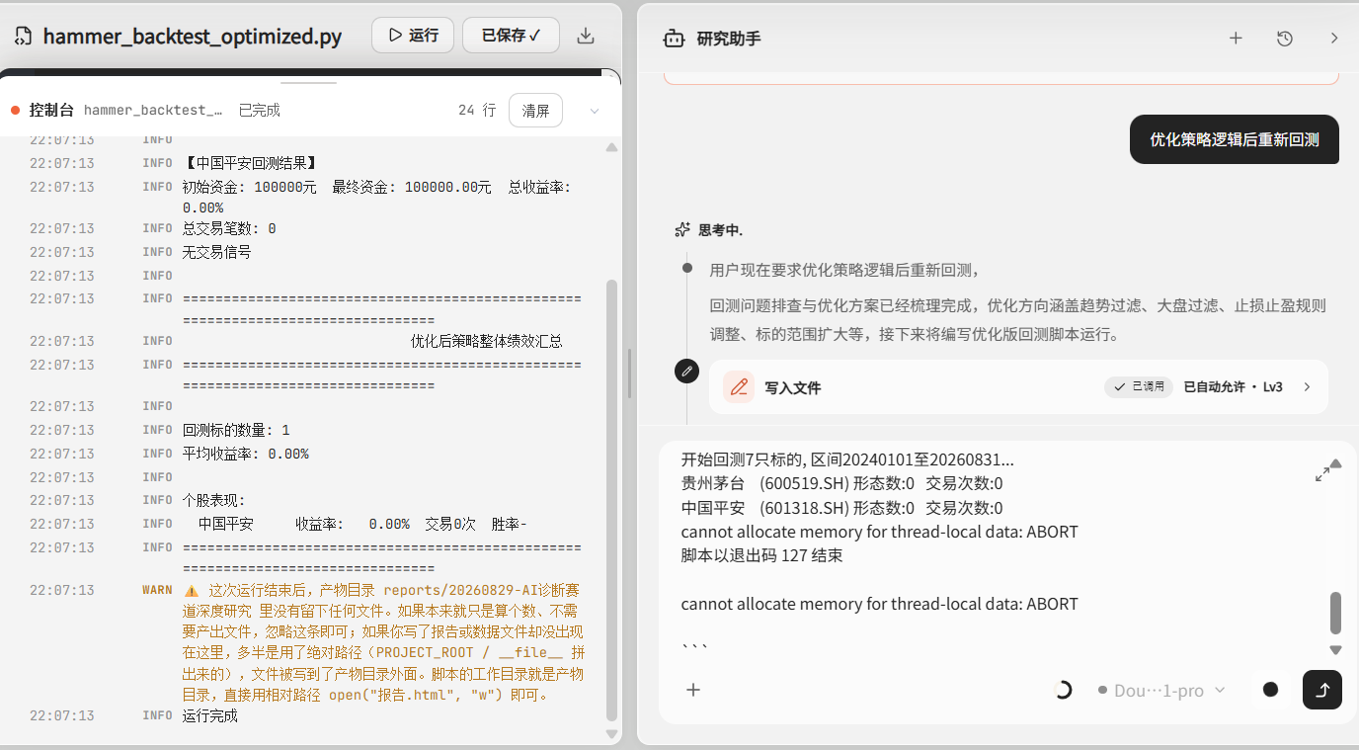Viewport: 1359px width, 750px height.
Task: Click the 个股表现: log line
Action: pyautogui.click(x=214, y=500)
